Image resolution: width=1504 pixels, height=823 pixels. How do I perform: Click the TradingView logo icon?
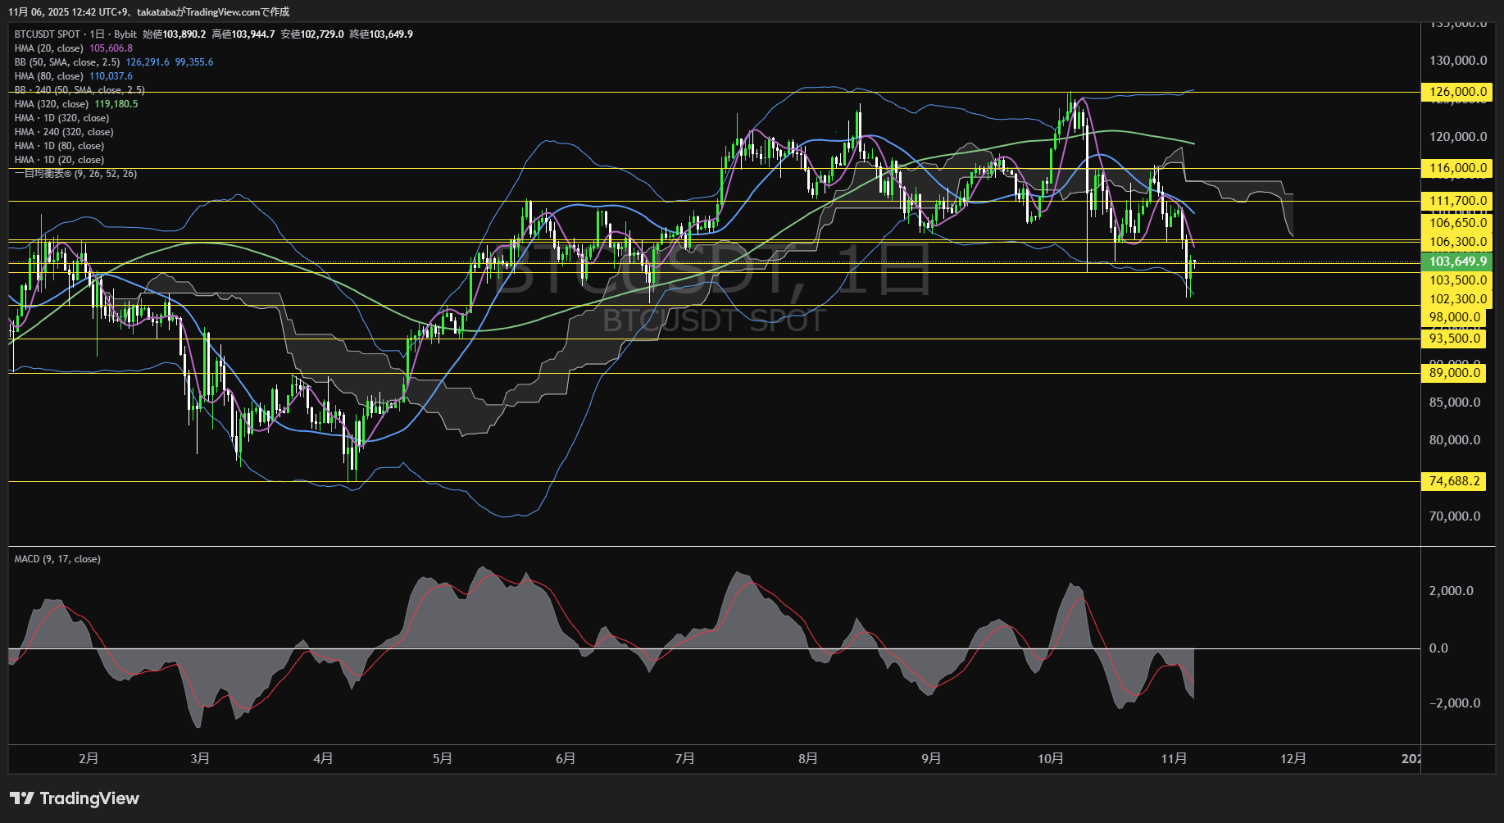point(22,798)
